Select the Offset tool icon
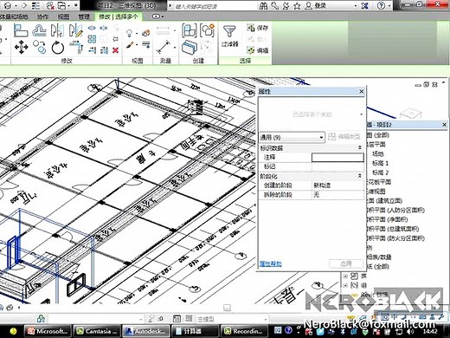 [39, 30]
